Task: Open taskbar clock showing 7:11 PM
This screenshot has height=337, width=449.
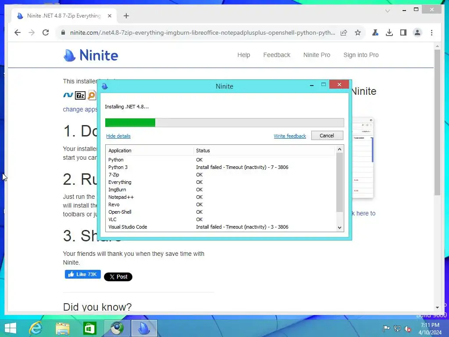Action: pos(430,328)
